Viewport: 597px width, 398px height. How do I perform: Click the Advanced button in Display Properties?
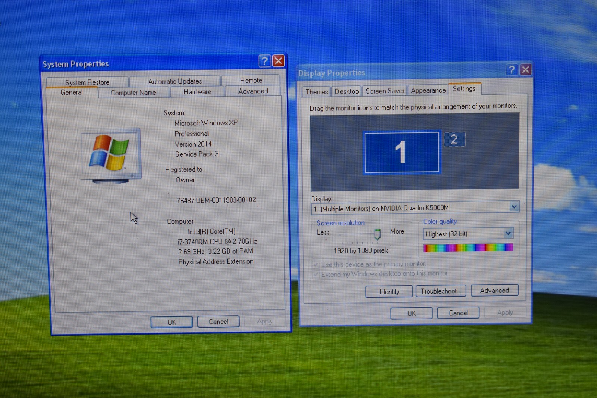pyautogui.click(x=494, y=290)
